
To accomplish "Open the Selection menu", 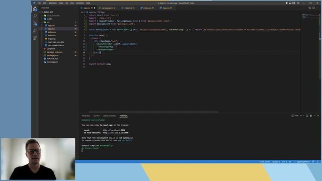I will [x=52, y=3].
